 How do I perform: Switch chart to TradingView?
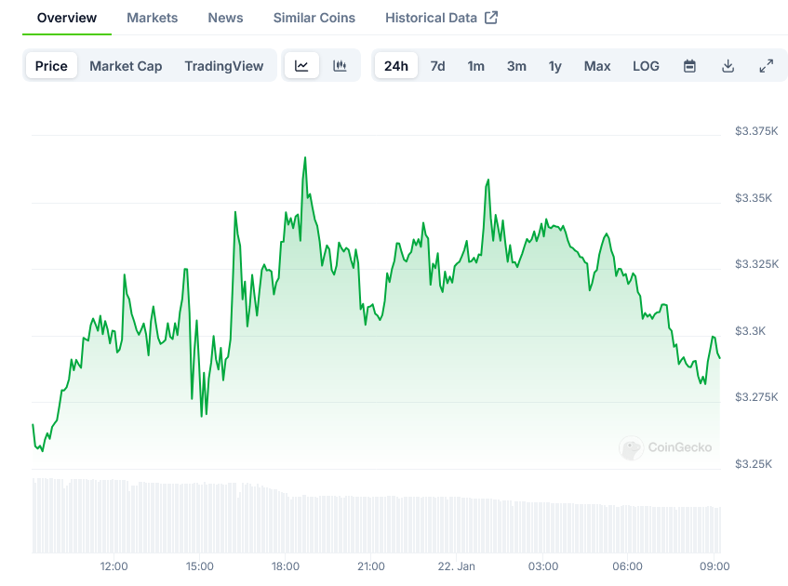click(223, 66)
